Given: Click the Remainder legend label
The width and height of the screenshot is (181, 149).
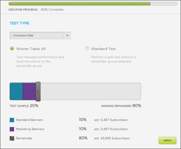Looking at the screenshot, I should pos(24,138).
